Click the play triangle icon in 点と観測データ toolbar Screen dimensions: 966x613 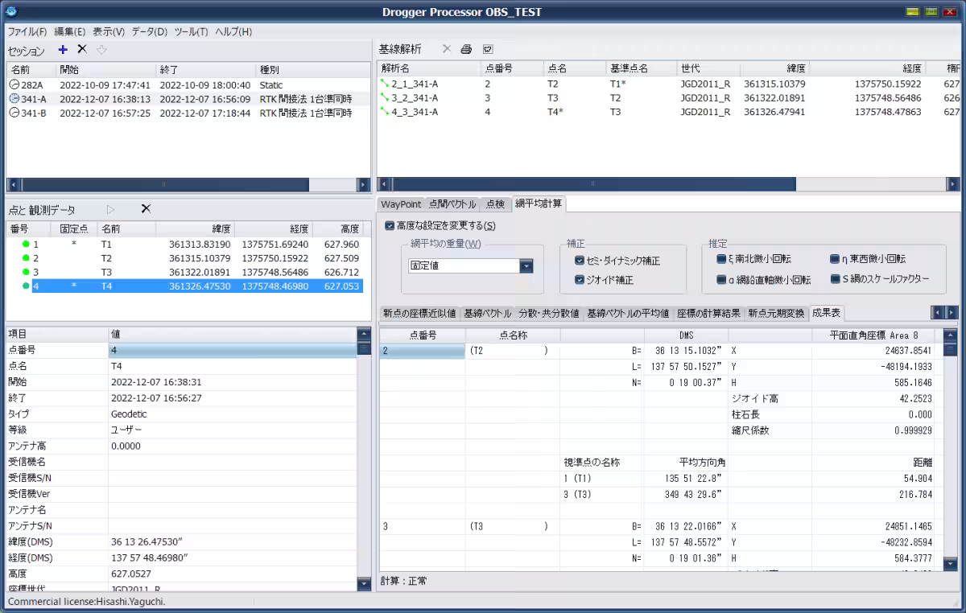[x=111, y=208]
